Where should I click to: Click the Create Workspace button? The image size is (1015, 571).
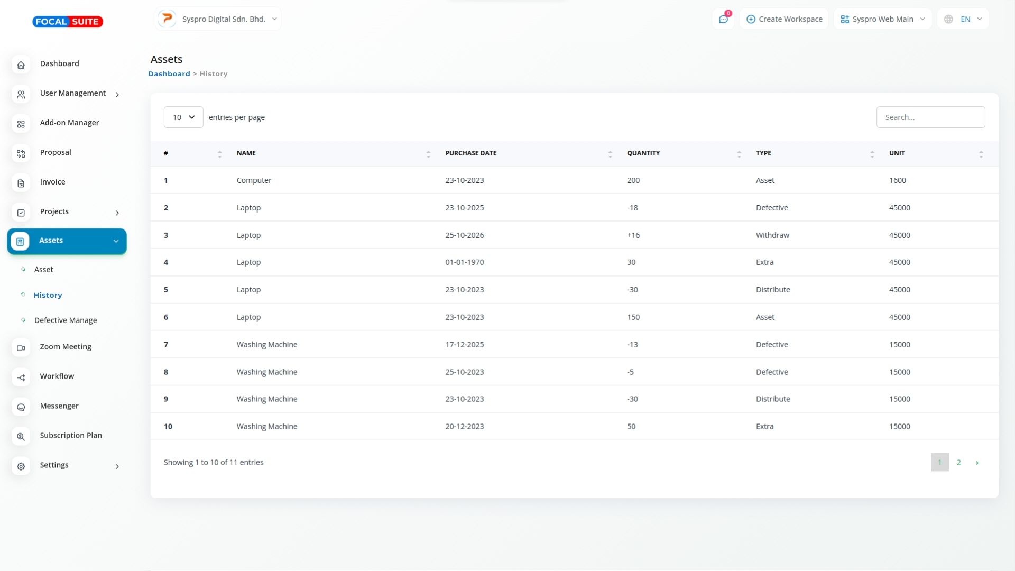click(x=784, y=19)
